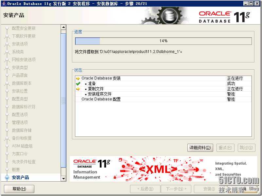Open the 详细资料(D) details button
Image resolution: width=262 pixels, height=196 pixels.
coord(200,148)
